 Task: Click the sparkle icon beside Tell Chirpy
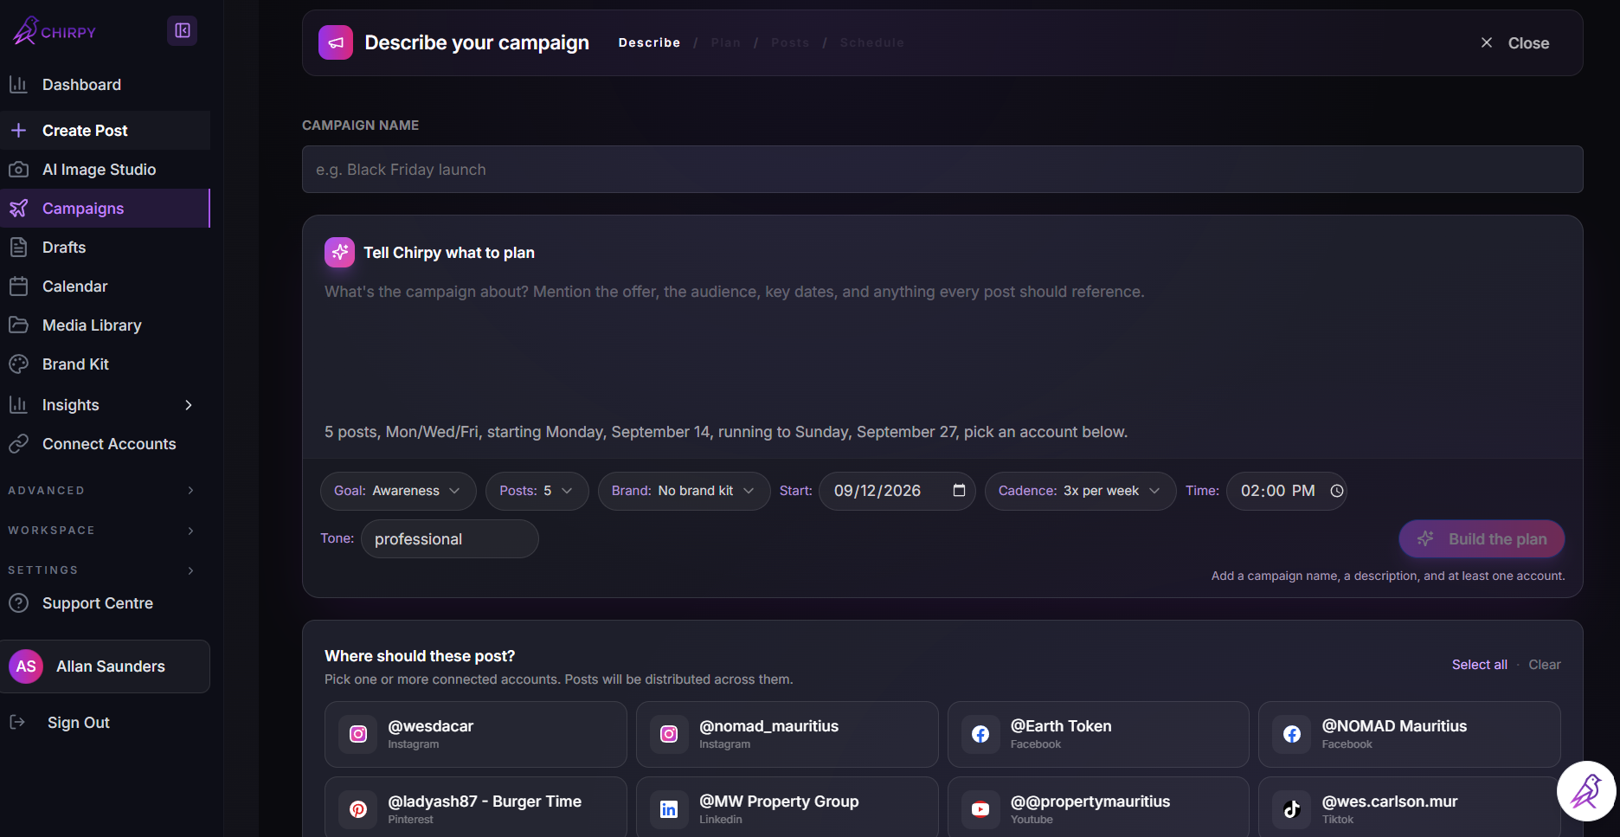tap(339, 253)
